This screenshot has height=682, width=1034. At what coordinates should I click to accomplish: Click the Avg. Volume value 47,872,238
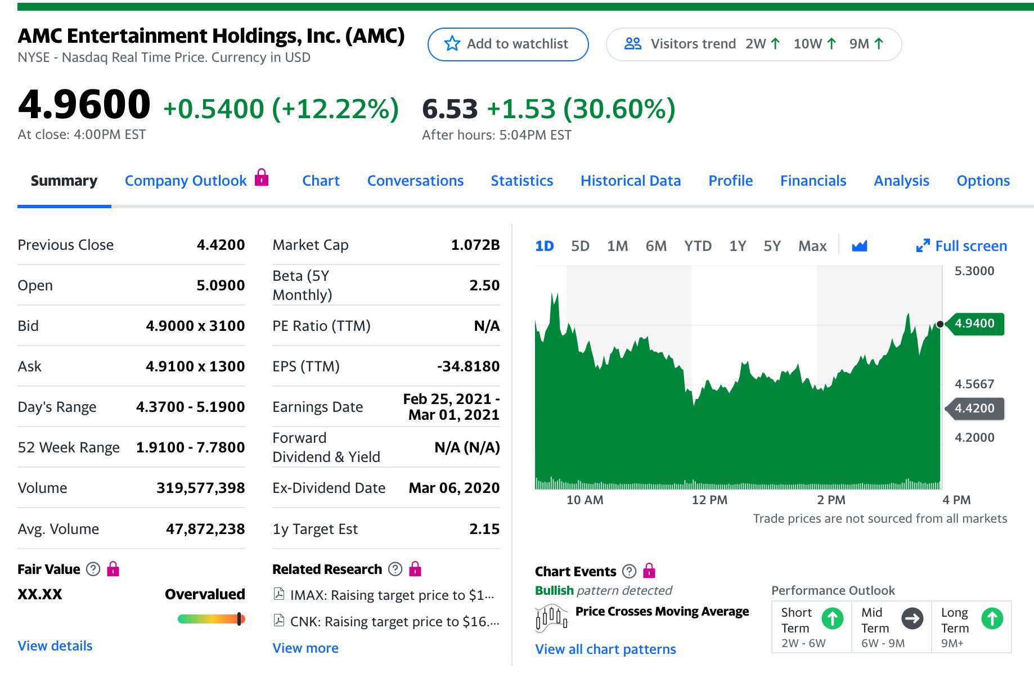click(x=205, y=529)
